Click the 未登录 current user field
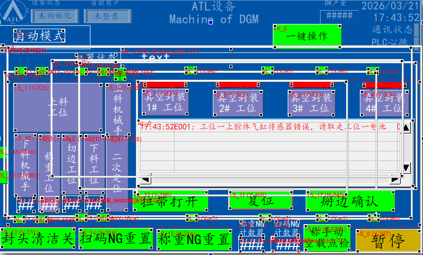This screenshot has width=423, height=255. pyautogui.click(x=106, y=15)
